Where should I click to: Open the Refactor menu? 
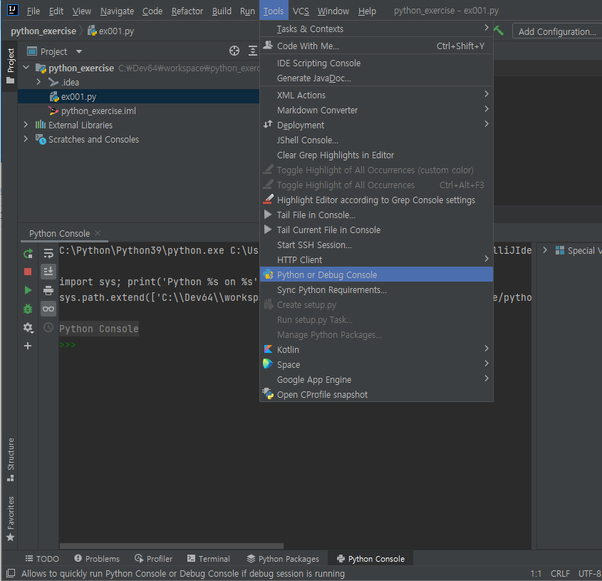(187, 11)
